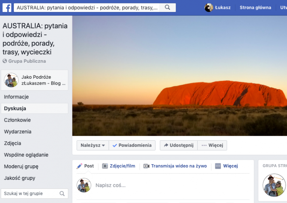
Task: Click Transmisja wideo na żywo link
Action: pyautogui.click(x=179, y=166)
